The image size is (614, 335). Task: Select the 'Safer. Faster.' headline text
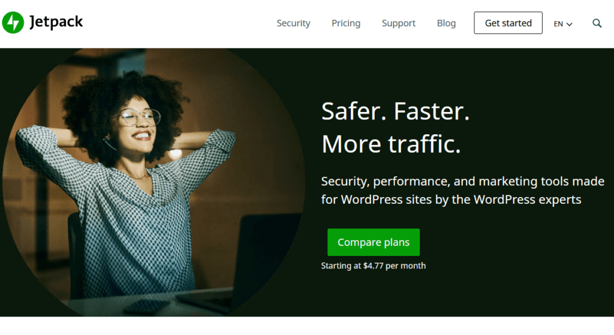click(395, 111)
